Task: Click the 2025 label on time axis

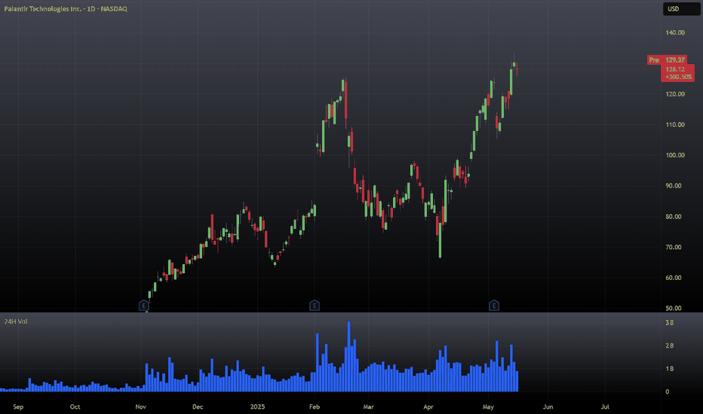Action: click(x=257, y=406)
